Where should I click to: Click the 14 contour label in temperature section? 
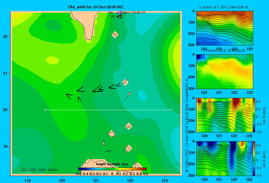pos(225,41)
